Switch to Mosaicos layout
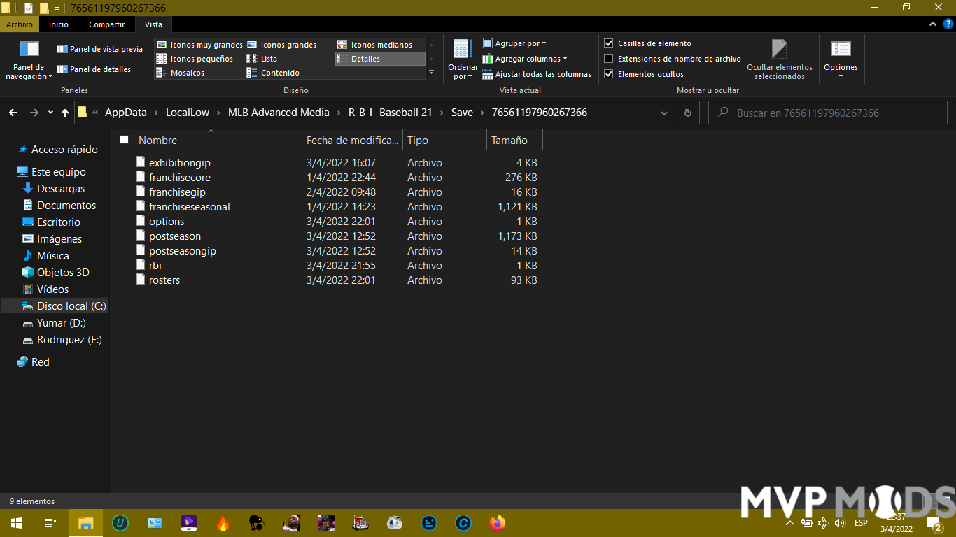The image size is (956, 537). coord(180,73)
